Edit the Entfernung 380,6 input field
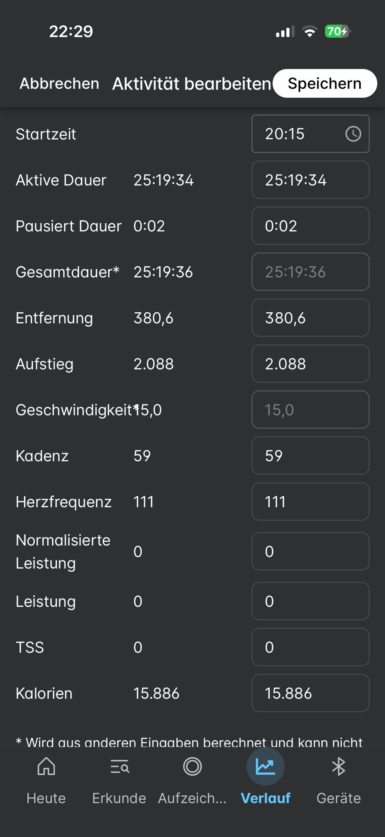Viewport: 385px width, 837px height. coord(311,318)
